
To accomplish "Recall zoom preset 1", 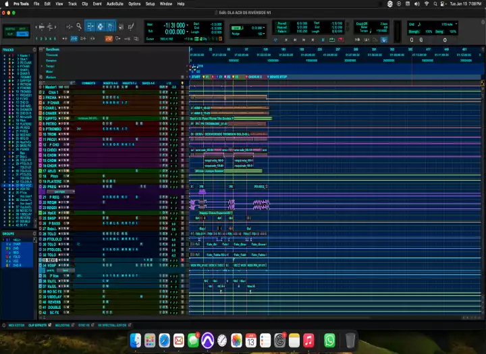I will point(36,38).
